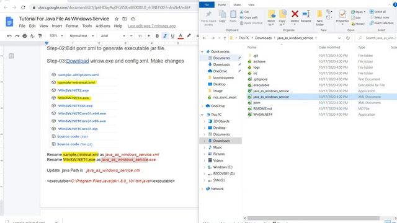Open the File menu in Google Docs
This screenshot has height=223, width=397.
22,26
